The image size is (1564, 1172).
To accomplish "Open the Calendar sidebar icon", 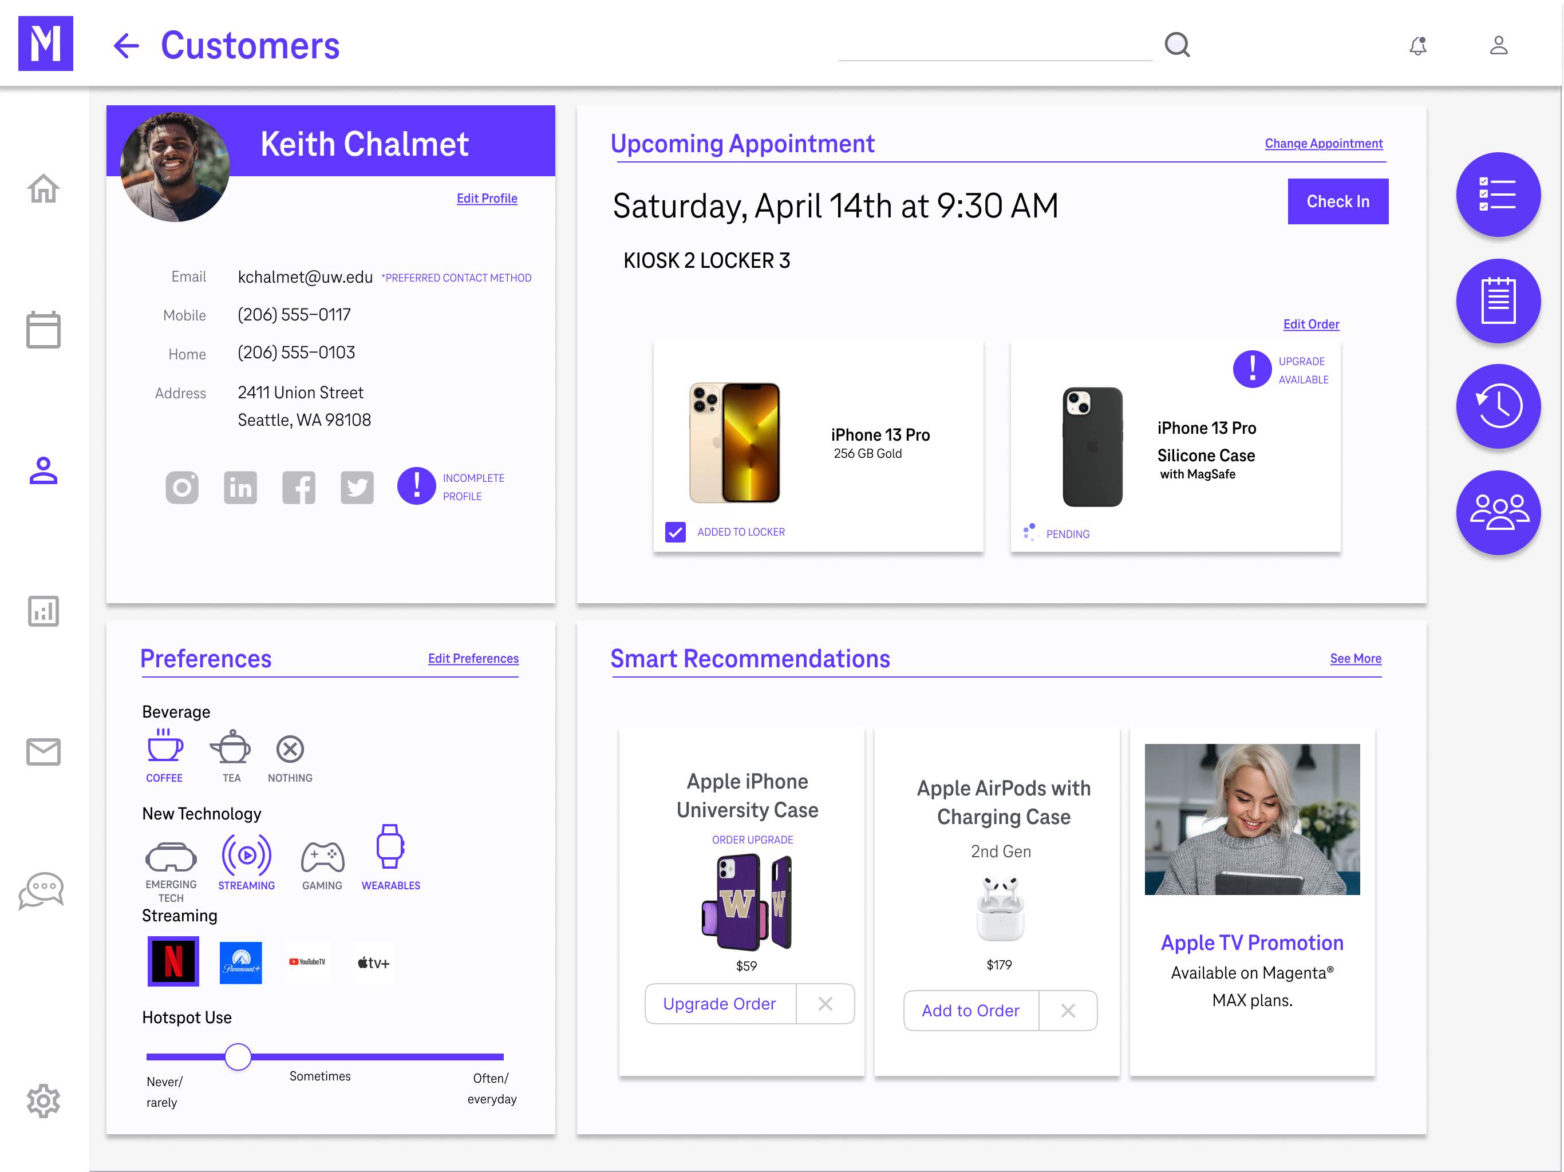I will [43, 330].
